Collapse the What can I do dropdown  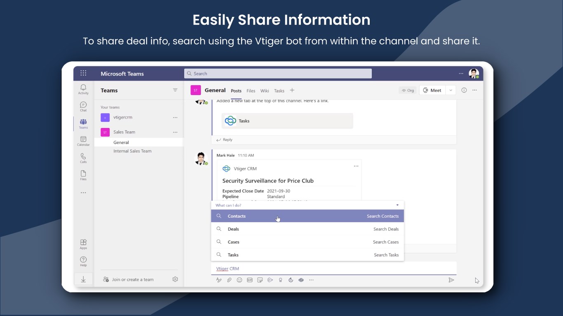pyautogui.click(x=397, y=205)
